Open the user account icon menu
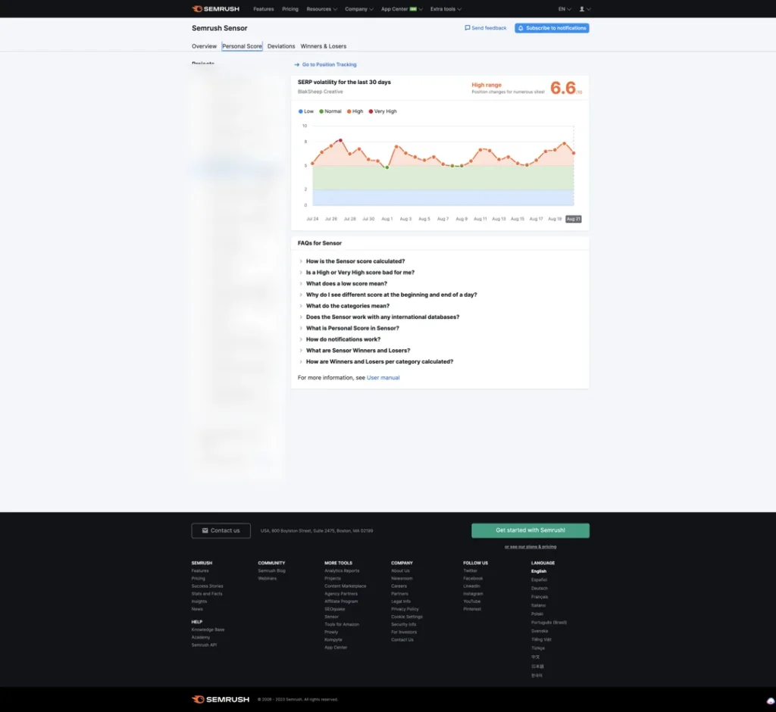776x712 pixels. [x=584, y=9]
